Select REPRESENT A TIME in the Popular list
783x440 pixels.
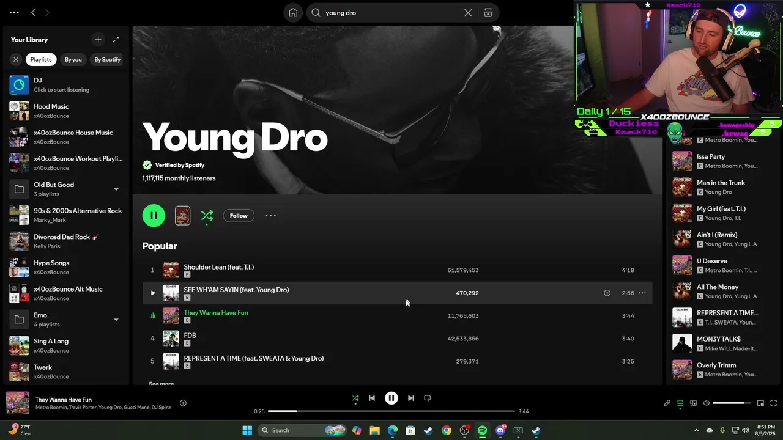point(398,361)
